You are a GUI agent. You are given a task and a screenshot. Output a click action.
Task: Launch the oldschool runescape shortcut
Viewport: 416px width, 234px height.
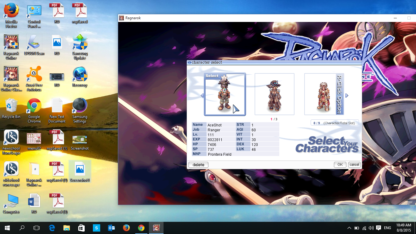tap(11, 174)
